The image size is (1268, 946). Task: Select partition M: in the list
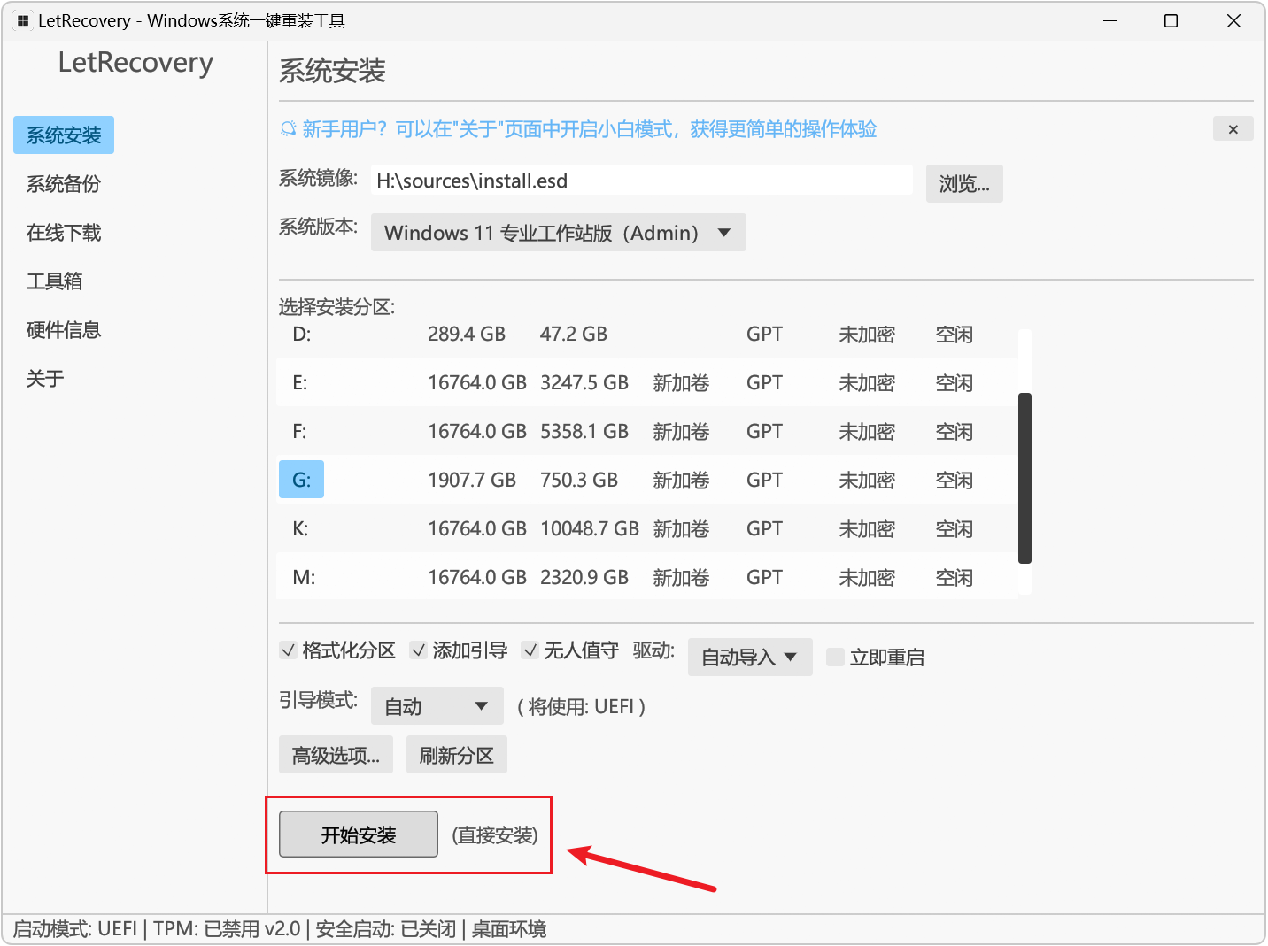[x=647, y=577]
